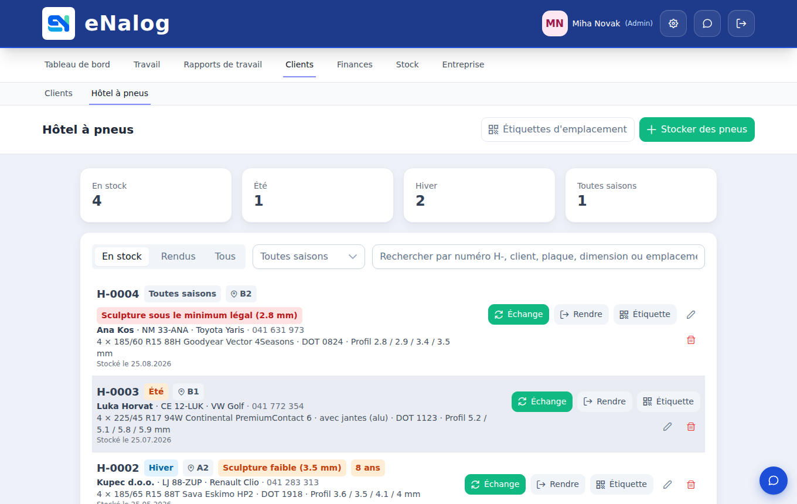Edit entry H-0004 with the pencil icon
797x504 pixels.
point(691,315)
